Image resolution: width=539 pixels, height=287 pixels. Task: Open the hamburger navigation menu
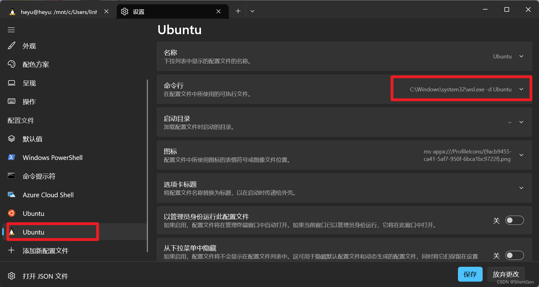[x=11, y=30]
